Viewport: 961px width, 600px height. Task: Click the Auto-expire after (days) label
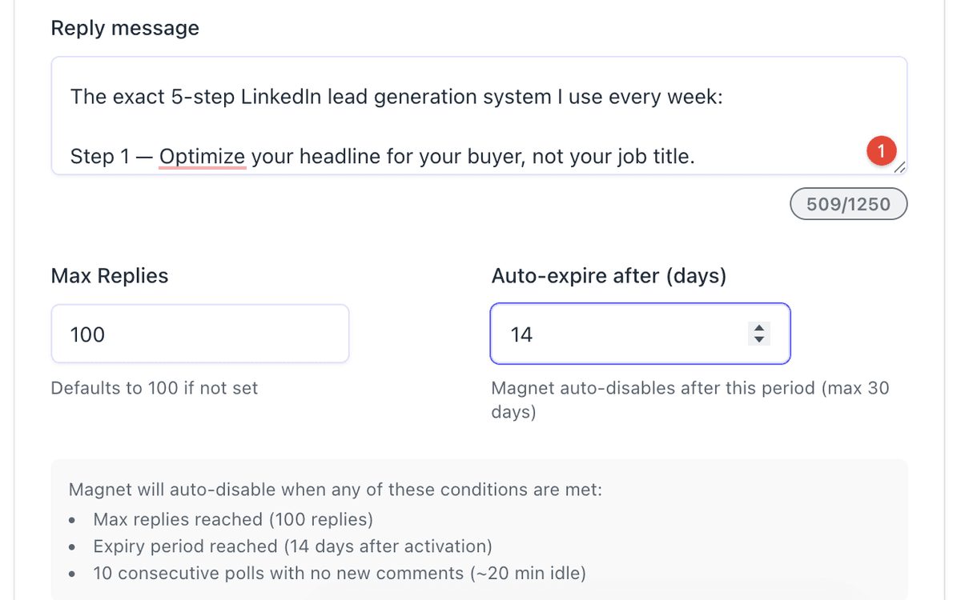(x=609, y=276)
